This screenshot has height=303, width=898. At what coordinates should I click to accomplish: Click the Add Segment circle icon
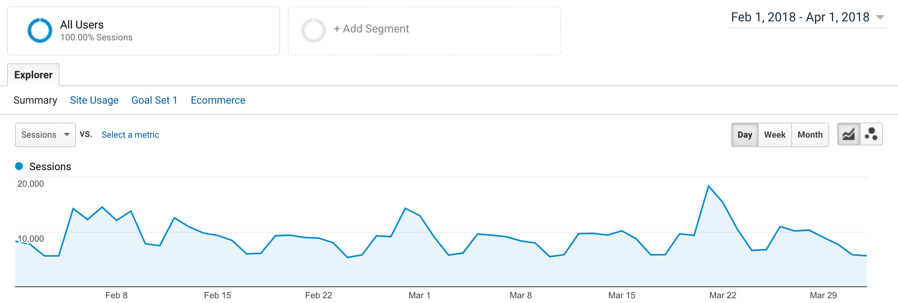click(314, 30)
